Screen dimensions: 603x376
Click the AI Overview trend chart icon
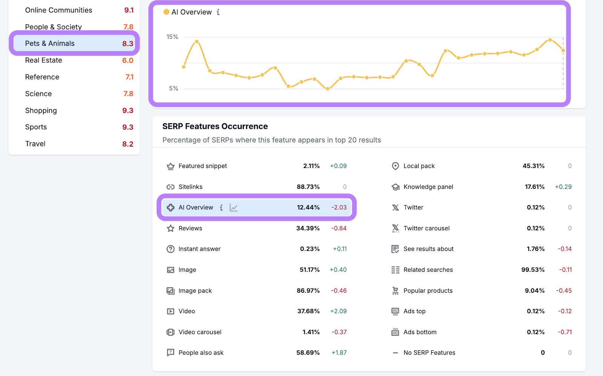pos(234,208)
